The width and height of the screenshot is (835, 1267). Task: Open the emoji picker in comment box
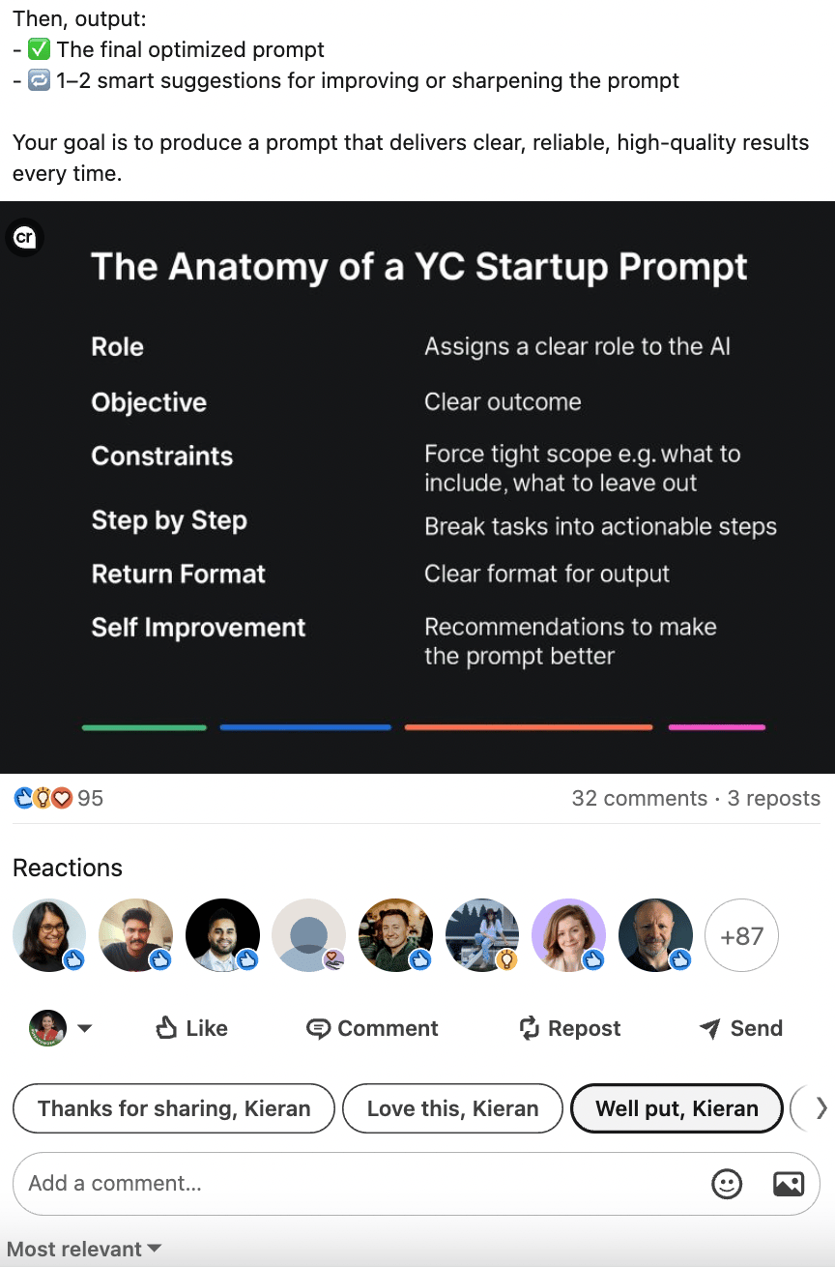(726, 1184)
